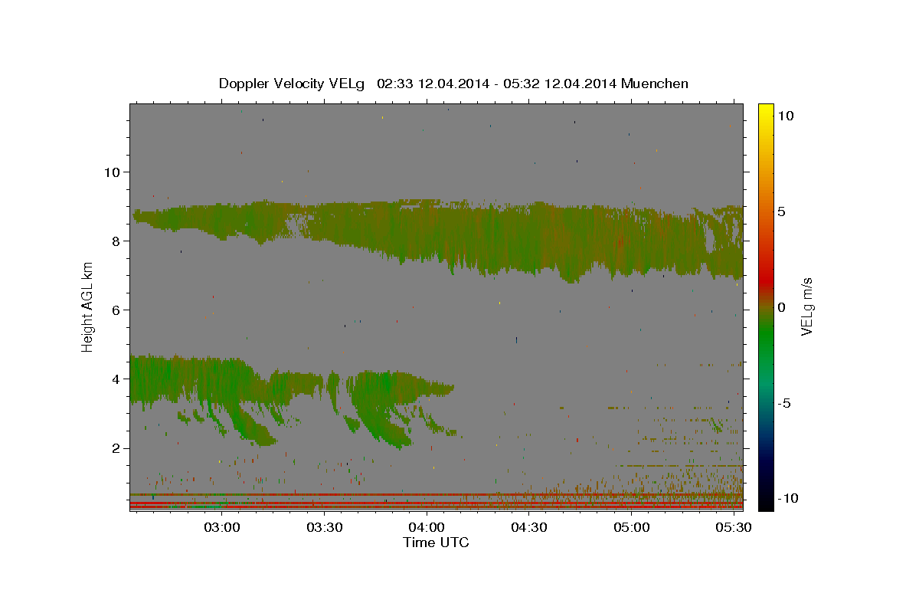919x613 pixels.
Task: Click the height tick label 4
Action: [x=115, y=379]
